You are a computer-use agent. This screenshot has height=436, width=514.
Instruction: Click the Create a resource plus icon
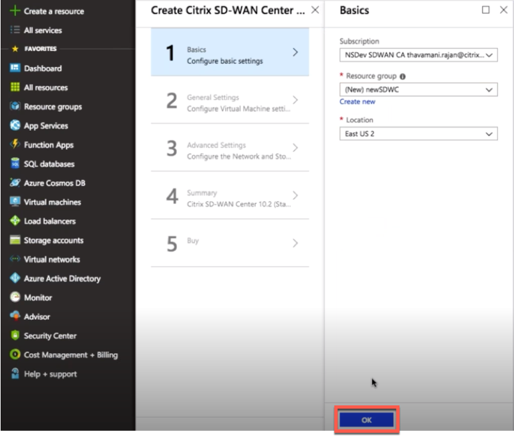tap(15, 11)
